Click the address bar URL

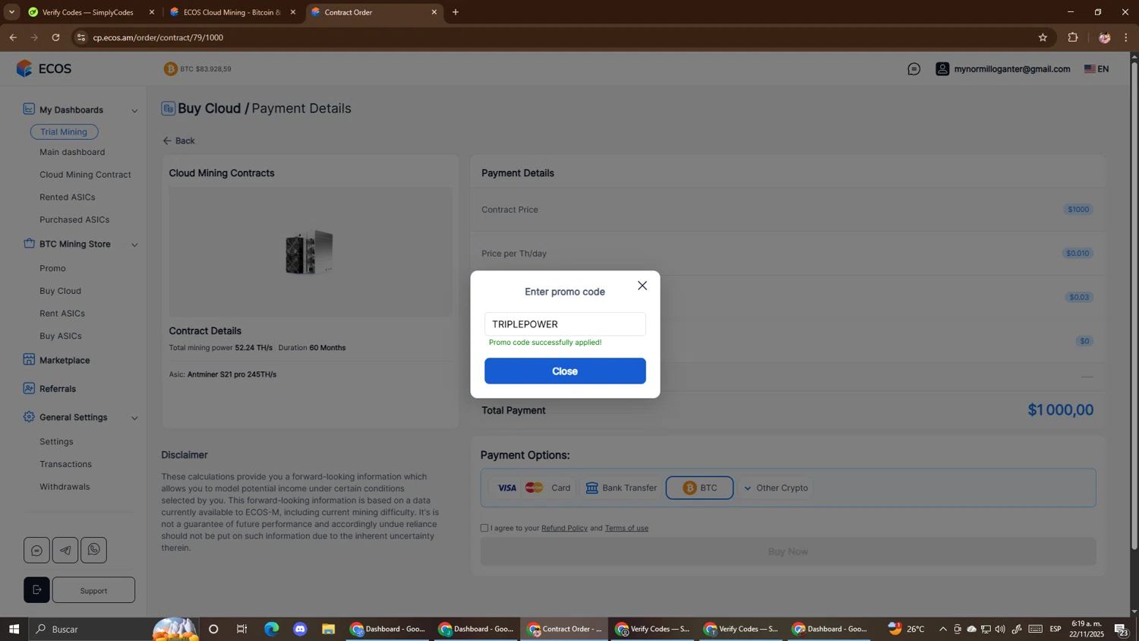point(158,37)
